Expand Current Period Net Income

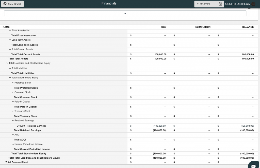pyautogui.click(x=13, y=144)
